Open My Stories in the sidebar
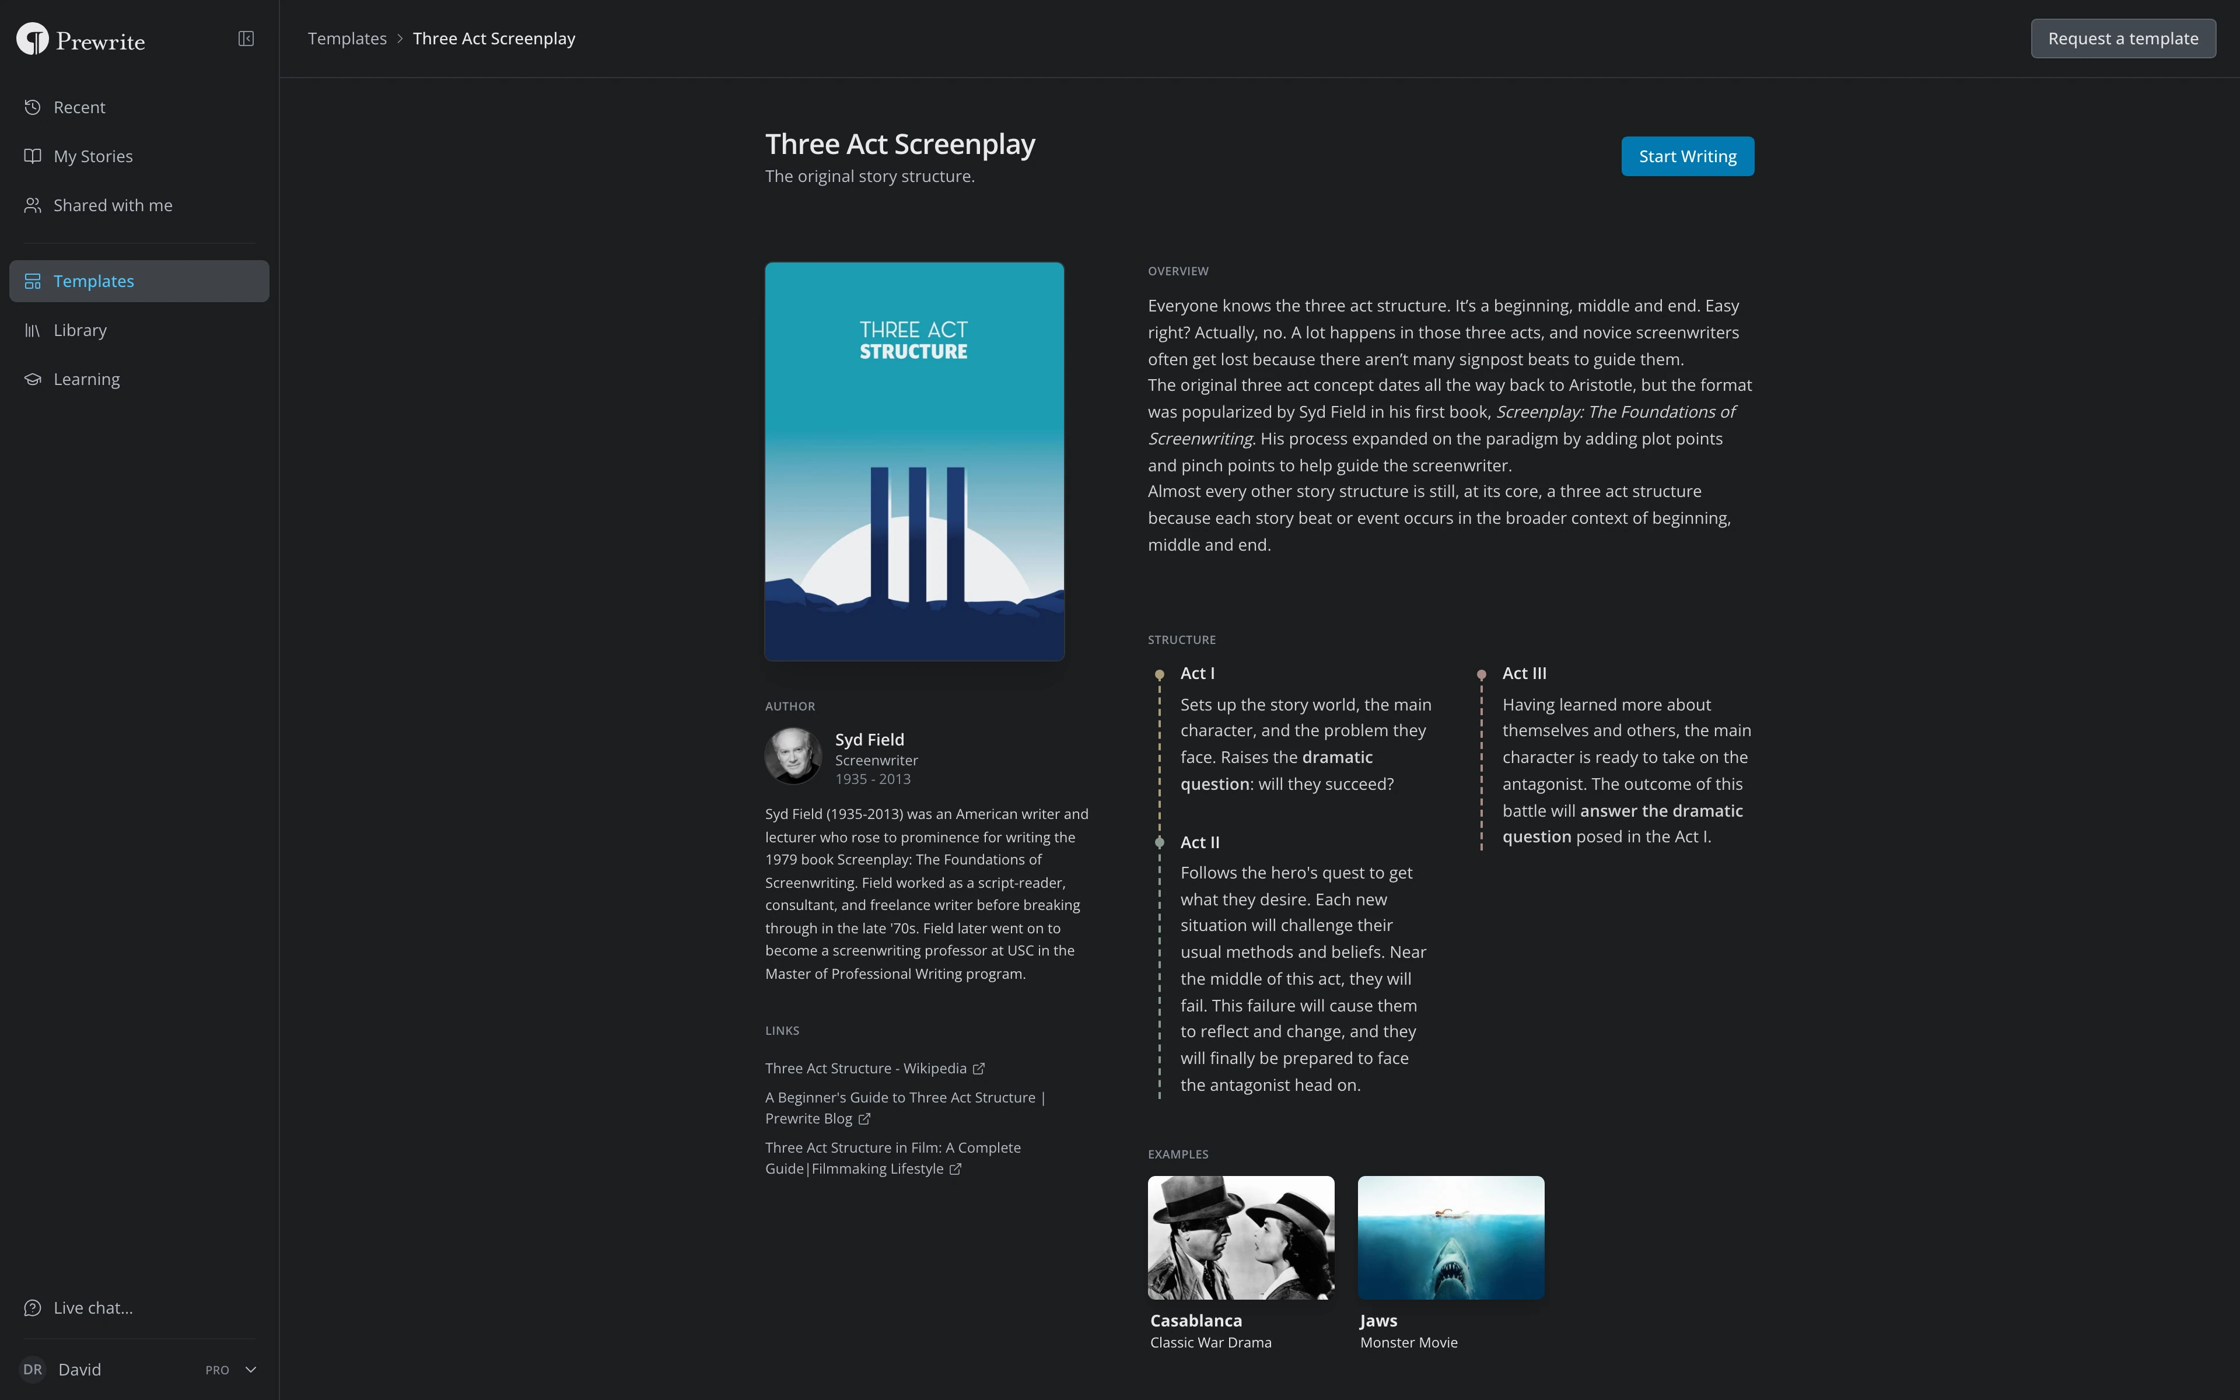 pyautogui.click(x=139, y=156)
